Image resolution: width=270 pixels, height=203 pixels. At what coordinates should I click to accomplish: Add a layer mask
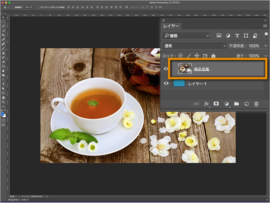(216, 104)
